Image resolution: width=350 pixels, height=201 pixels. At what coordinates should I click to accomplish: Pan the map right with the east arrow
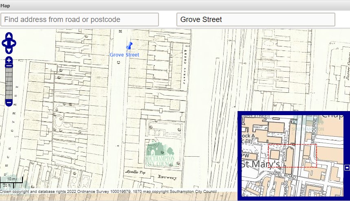(14, 43)
